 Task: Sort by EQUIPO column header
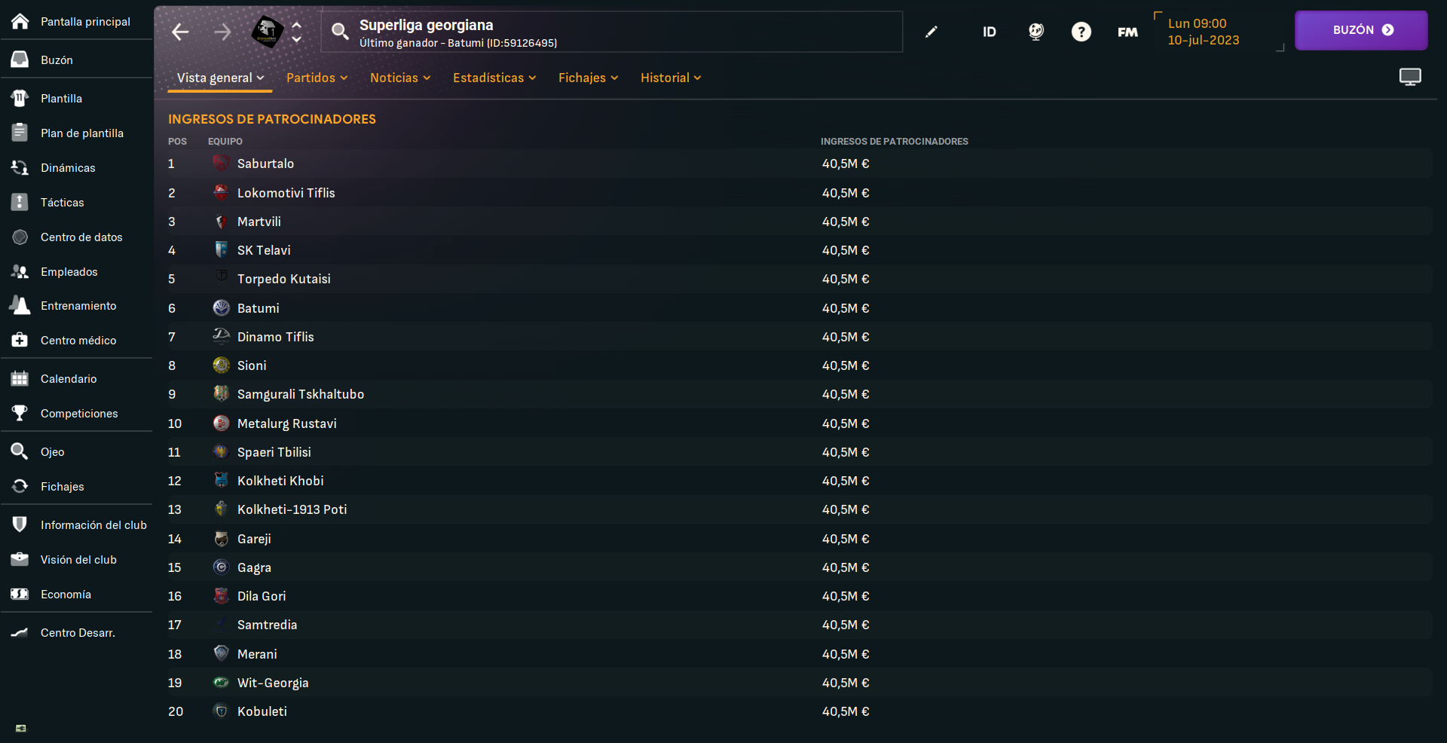(x=225, y=141)
